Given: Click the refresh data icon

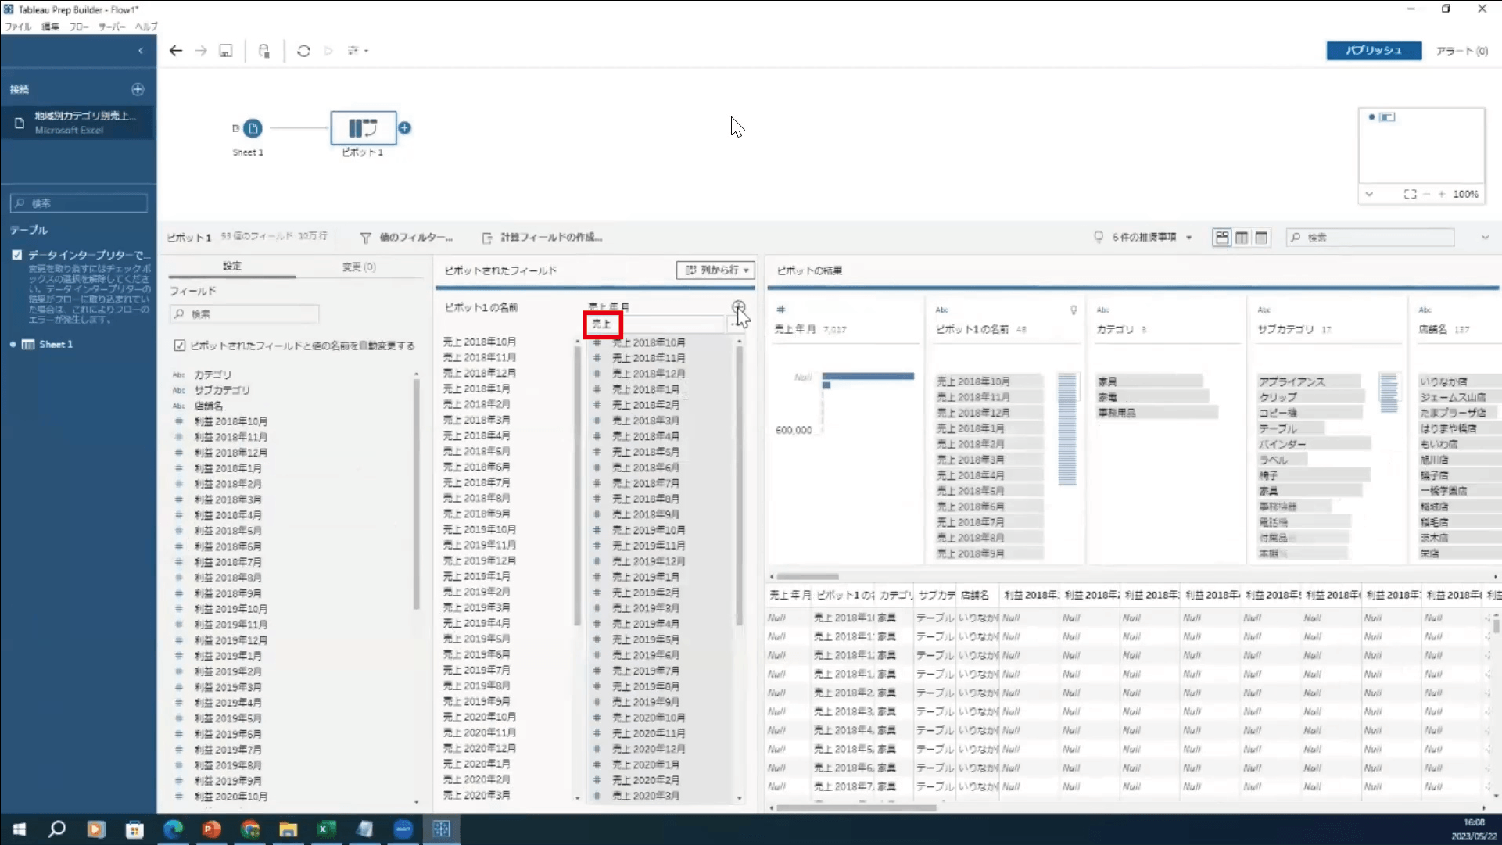Looking at the screenshot, I should click(303, 51).
